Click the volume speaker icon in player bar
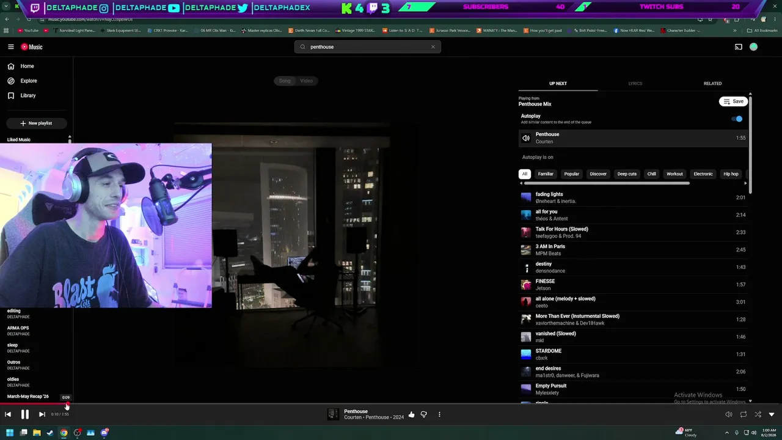The height and width of the screenshot is (440, 782). [728, 414]
